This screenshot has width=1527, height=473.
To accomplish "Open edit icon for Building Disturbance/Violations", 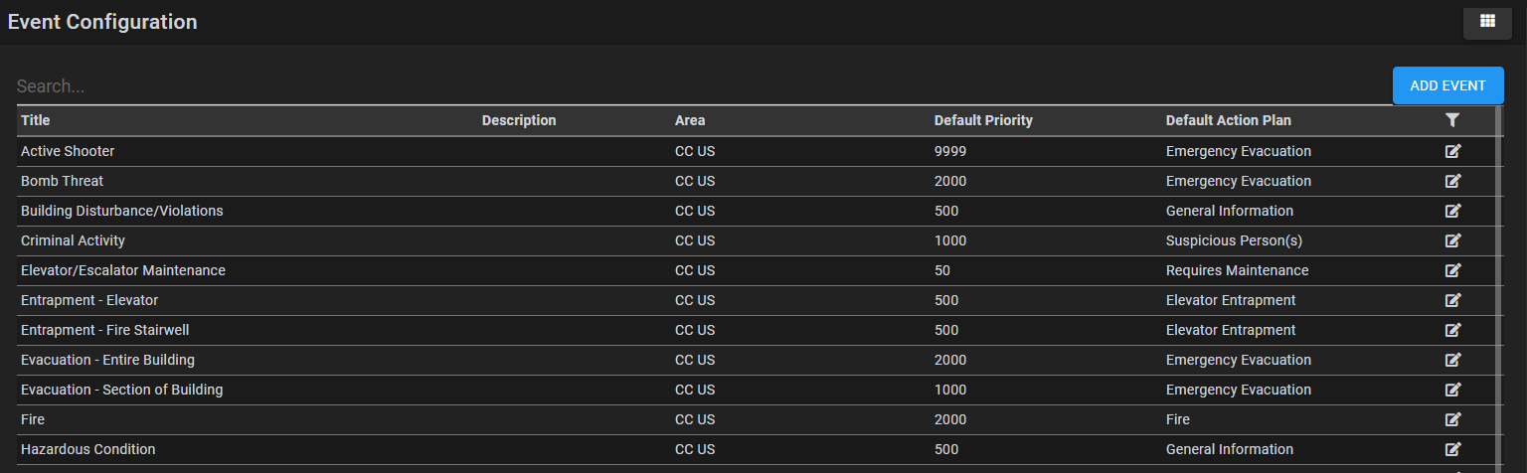I will point(1452,211).
